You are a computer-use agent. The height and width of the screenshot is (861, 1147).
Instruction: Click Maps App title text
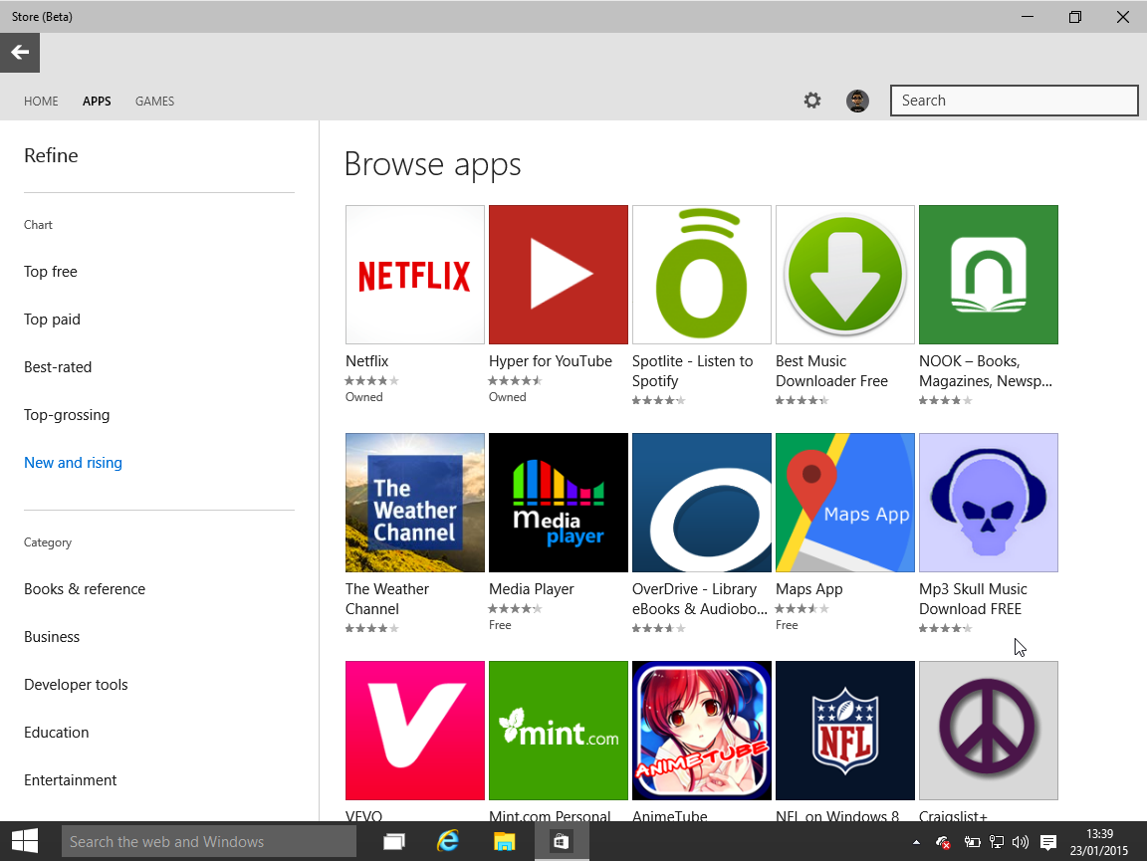(809, 589)
